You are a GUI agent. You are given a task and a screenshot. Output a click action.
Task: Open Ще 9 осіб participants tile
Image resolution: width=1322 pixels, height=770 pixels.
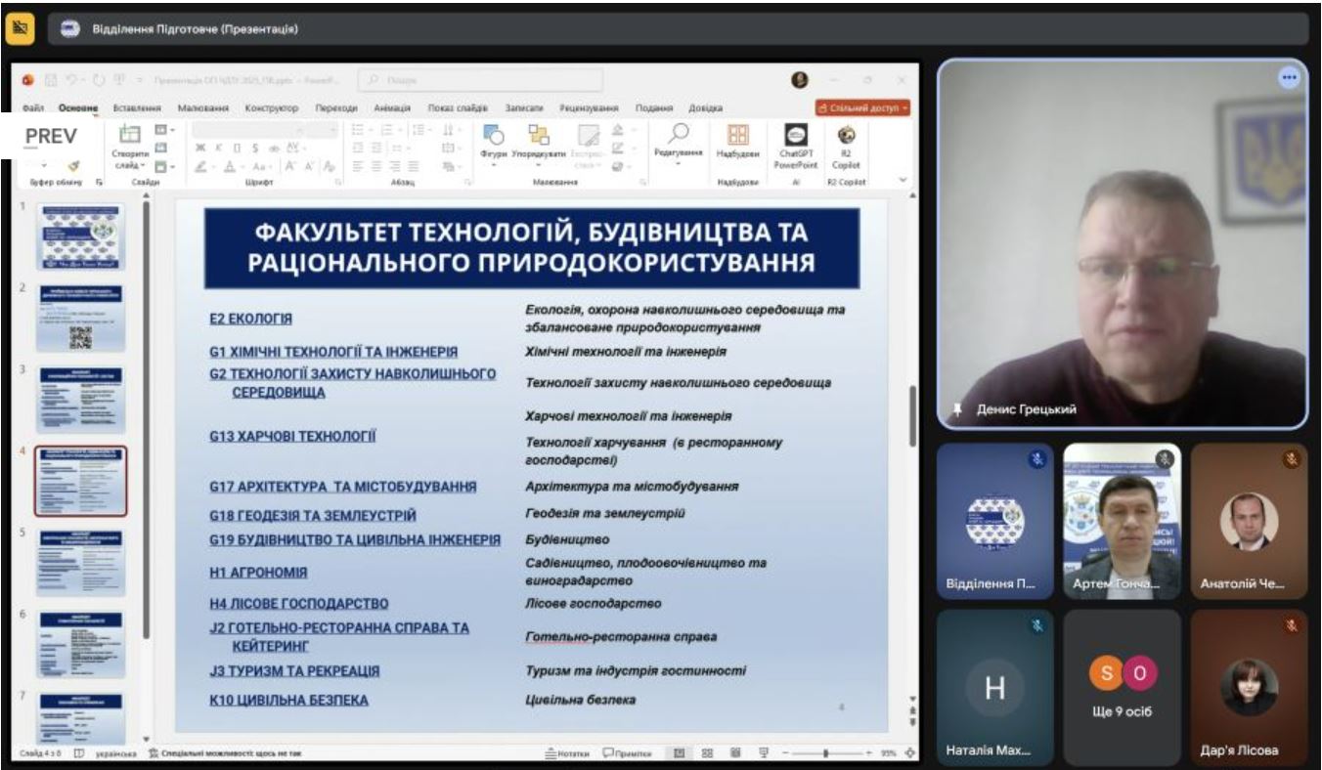pyautogui.click(x=1123, y=689)
